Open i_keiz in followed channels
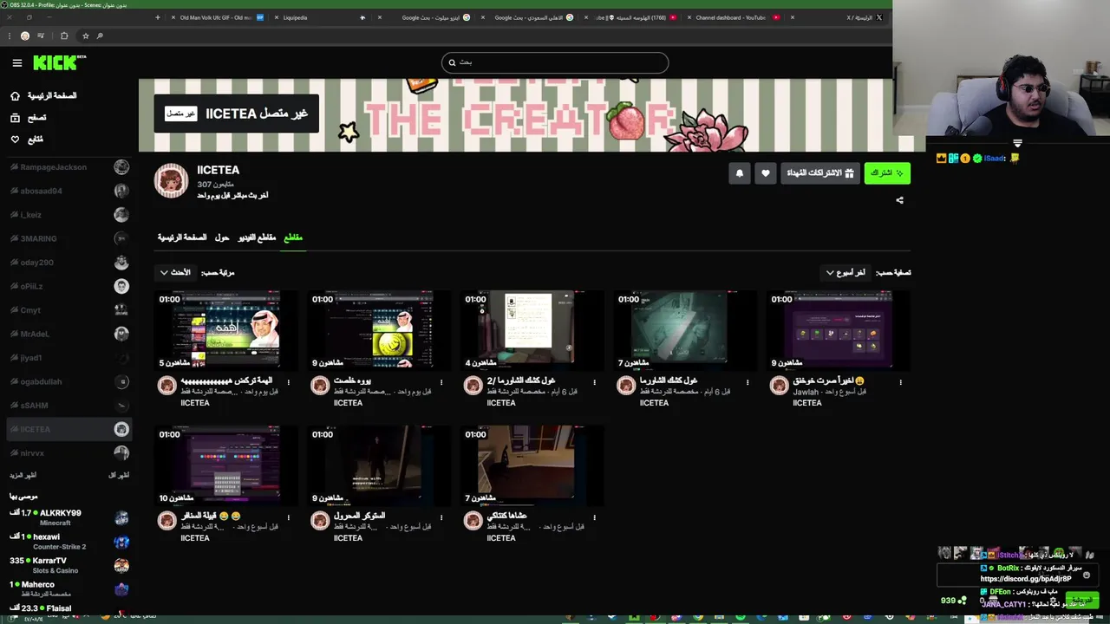1110x624 pixels. click(69, 215)
